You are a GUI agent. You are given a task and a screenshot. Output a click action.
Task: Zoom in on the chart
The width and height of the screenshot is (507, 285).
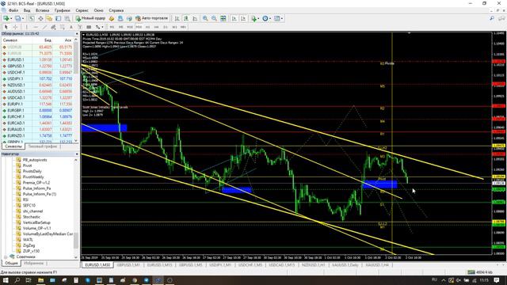click(205, 18)
